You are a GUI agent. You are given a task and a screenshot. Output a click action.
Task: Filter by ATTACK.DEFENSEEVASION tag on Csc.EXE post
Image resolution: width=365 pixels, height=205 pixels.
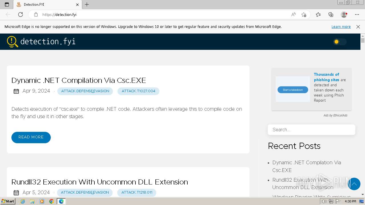85,91
